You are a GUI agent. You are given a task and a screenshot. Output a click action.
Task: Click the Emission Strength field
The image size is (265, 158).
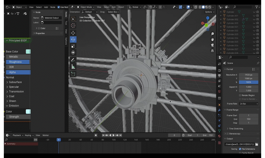click(18, 117)
